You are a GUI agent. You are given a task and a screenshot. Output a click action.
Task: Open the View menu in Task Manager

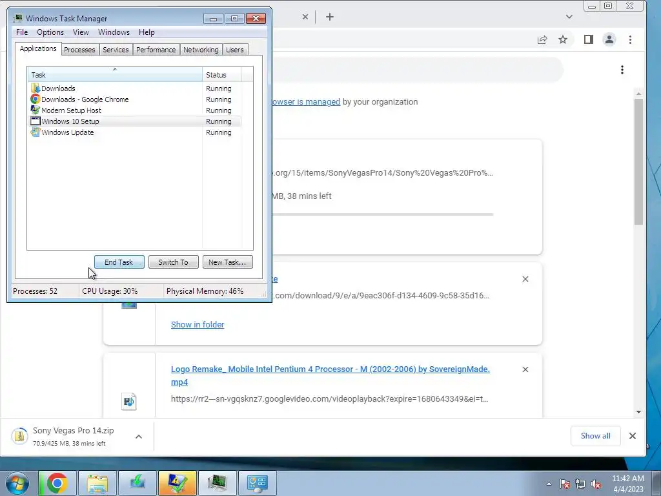(81, 32)
